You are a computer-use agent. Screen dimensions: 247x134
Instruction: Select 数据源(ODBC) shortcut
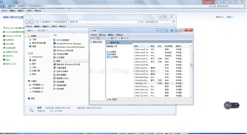[61, 78]
